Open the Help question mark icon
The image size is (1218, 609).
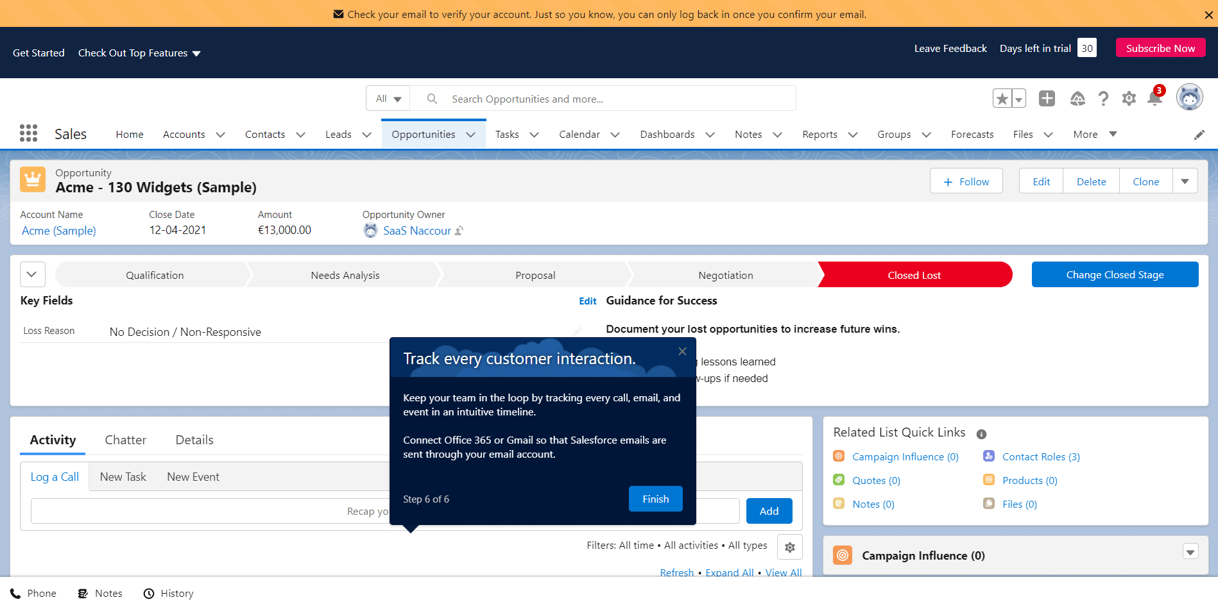1103,98
